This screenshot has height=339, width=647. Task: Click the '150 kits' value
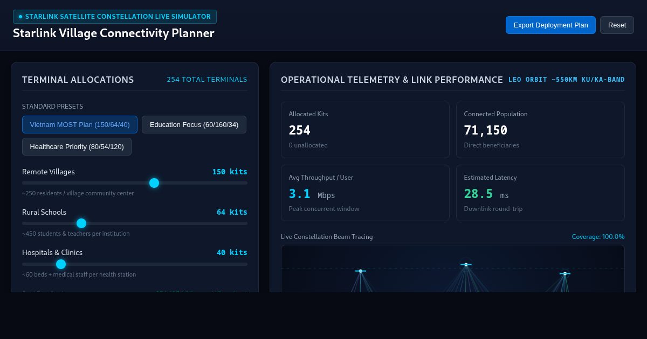(x=230, y=172)
